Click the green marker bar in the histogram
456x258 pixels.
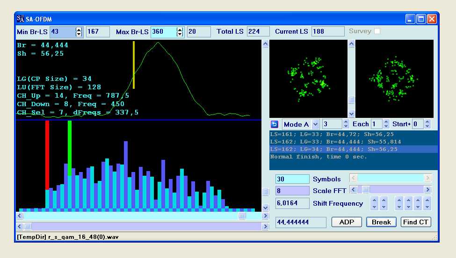70,148
